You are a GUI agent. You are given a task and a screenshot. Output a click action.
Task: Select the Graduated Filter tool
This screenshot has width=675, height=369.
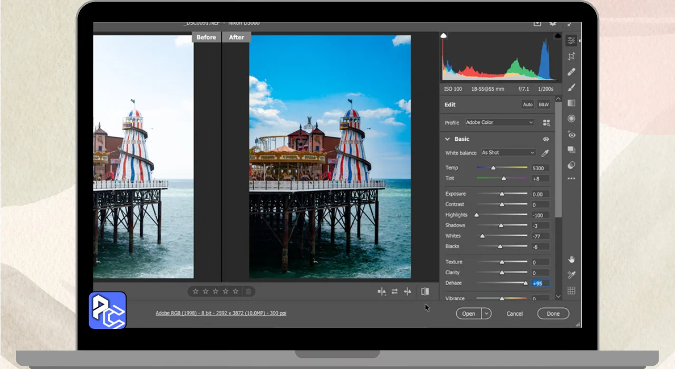(x=571, y=103)
